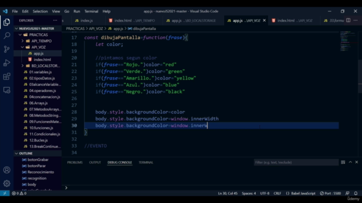362x203 pixels.
Task: Open the Edit menu
Action: (x=25, y=11)
